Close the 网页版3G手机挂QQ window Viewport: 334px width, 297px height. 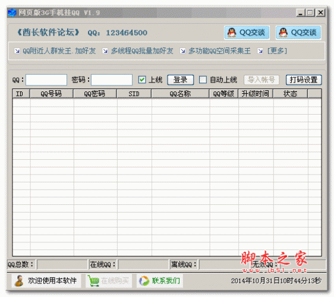(320, 13)
